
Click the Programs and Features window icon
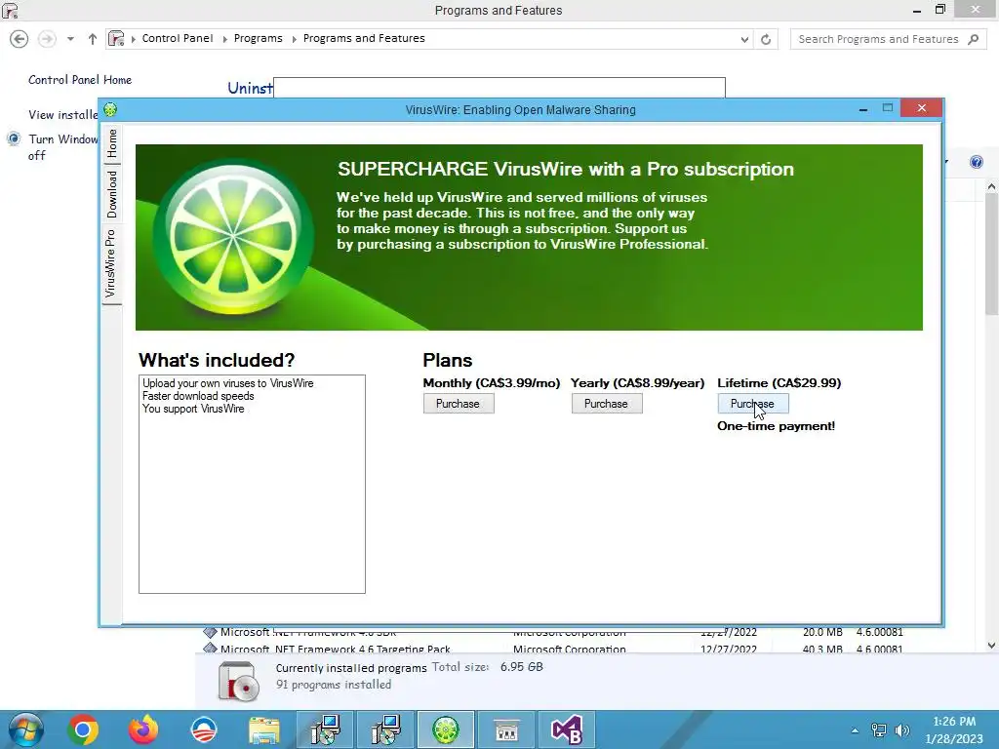coord(10,10)
